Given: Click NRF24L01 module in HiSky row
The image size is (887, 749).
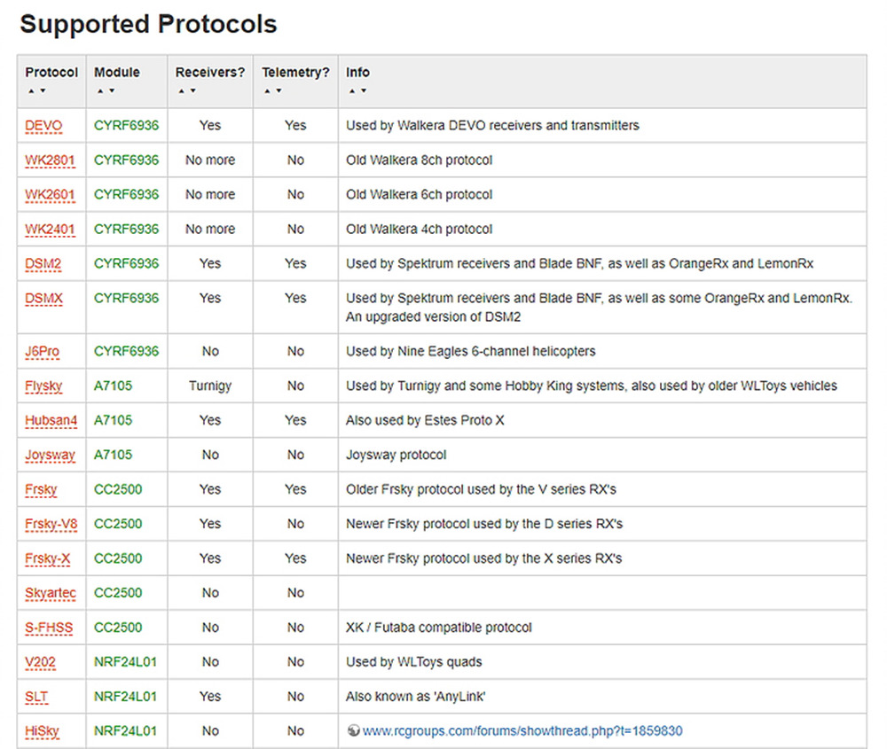Looking at the screenshot, I should tap(125, 731).
